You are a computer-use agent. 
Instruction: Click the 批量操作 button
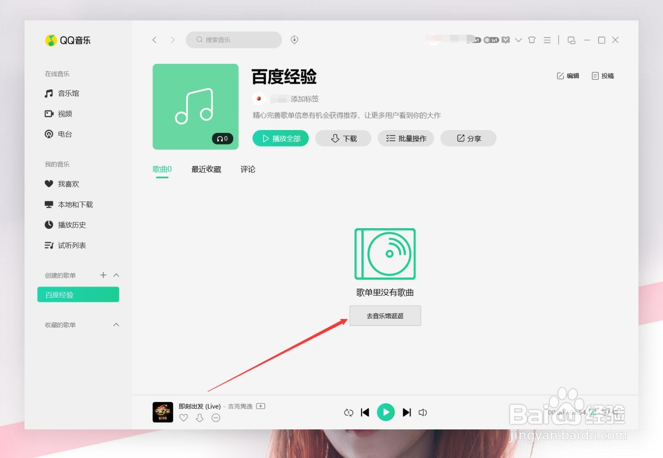[406, 138]
